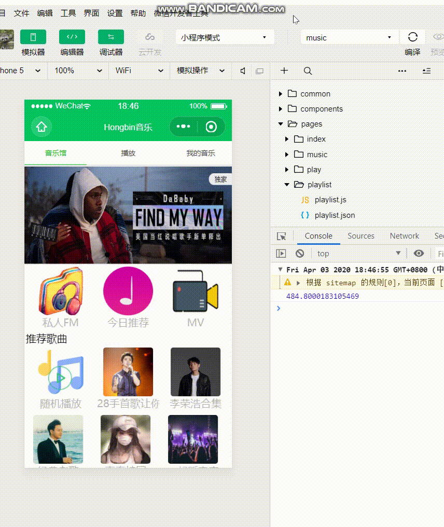Click the 484.8000183105469 console value

322,296
